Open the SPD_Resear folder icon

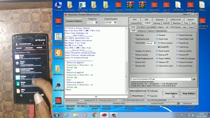(106, 6)
